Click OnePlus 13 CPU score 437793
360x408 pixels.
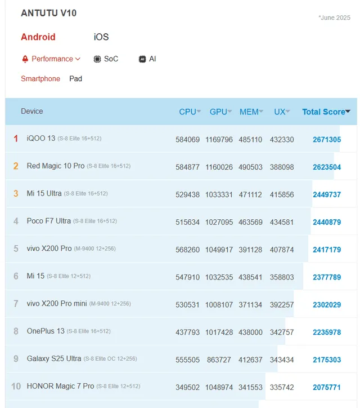click(187, 332)
